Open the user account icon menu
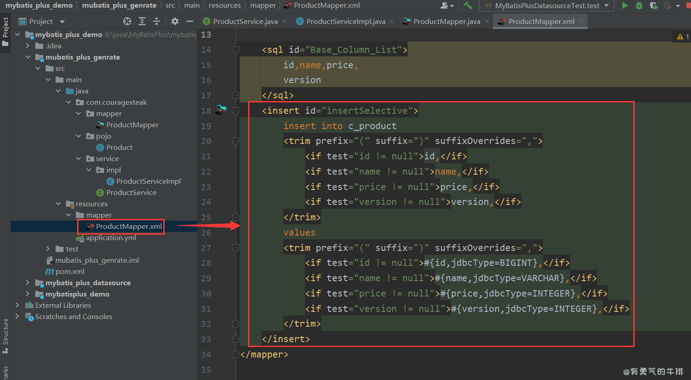Image resolution: width=691 pixels, height=380 pixels. [447, 5]
